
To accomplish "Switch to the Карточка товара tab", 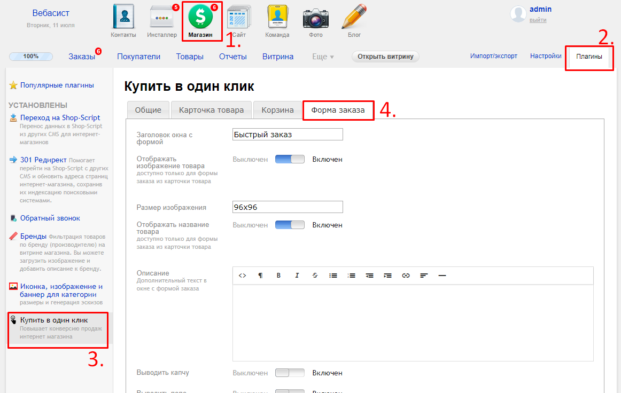I will click(211, 110).
